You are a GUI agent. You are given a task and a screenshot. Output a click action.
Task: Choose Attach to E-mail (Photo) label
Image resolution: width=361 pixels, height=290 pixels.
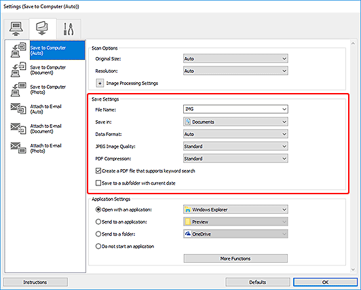[46, 148]
